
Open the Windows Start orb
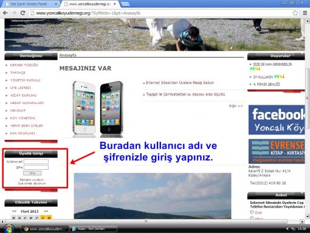[9, 229]
